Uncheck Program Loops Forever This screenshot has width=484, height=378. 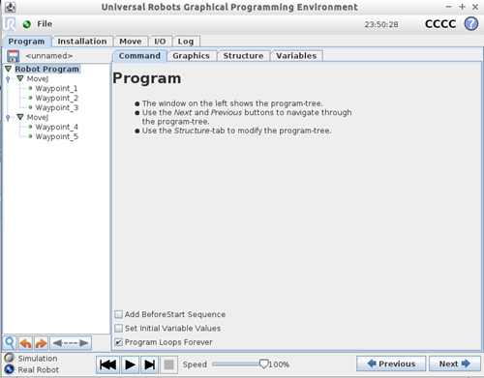(119, 342)
